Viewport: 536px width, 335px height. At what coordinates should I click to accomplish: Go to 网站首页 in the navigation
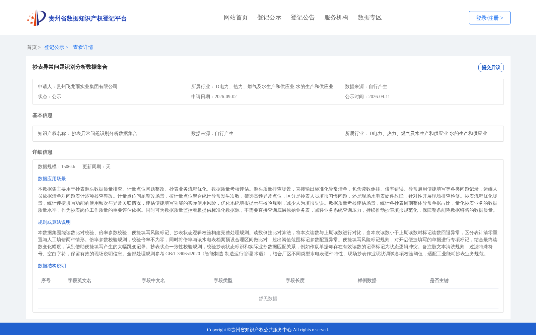(236, 17)
